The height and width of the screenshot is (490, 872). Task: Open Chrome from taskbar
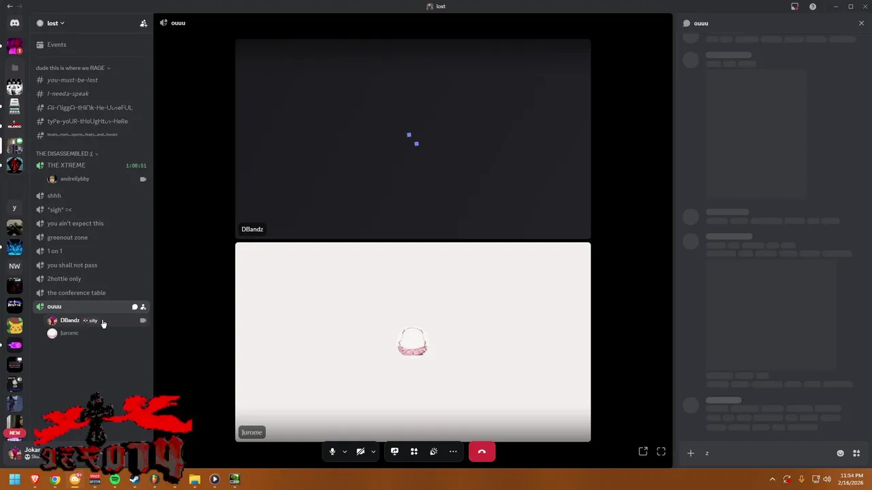click(x=55, y=479)
